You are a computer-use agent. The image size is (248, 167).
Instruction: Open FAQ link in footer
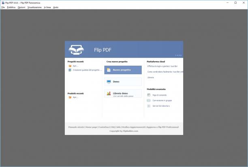tap(113, 127)
